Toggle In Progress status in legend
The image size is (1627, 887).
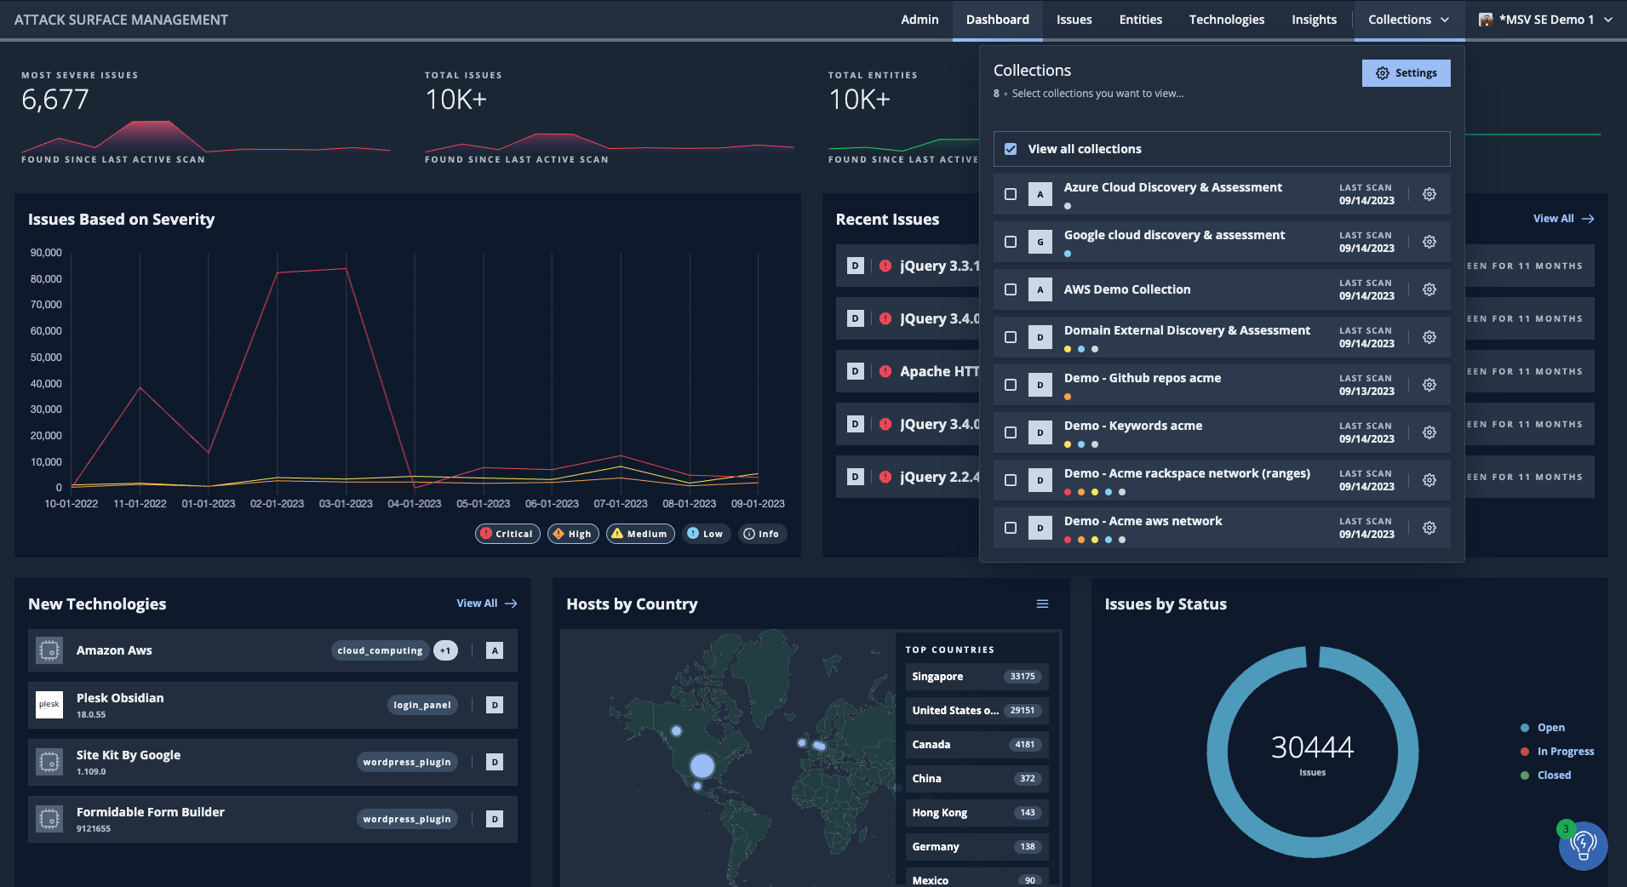1557,752
